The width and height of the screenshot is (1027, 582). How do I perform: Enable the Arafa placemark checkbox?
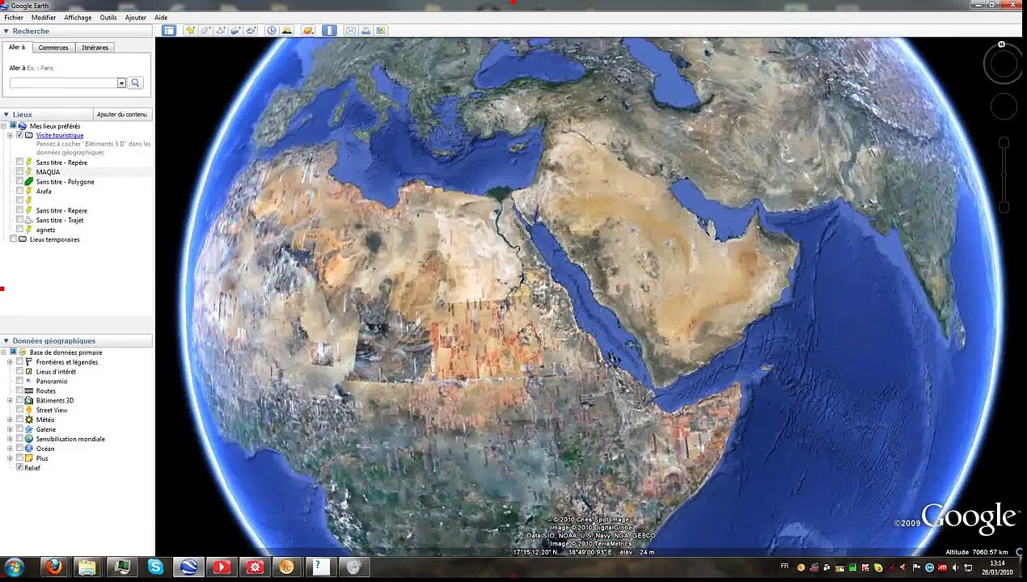[19, 192]
